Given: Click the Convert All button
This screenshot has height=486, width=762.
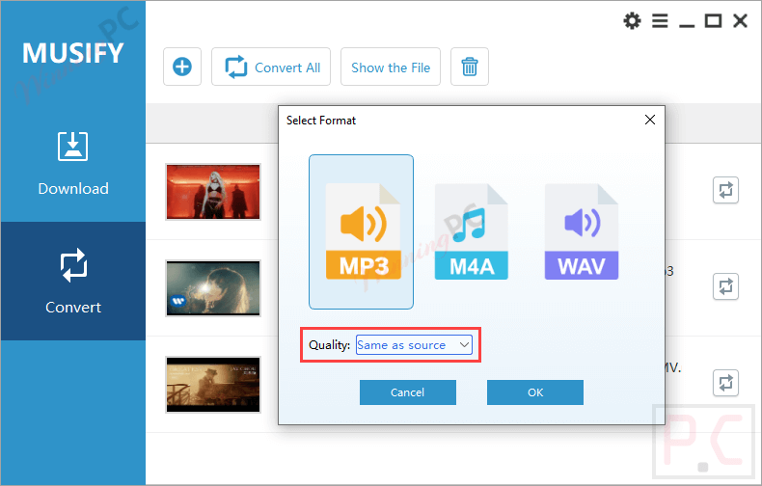Looking at the screenshot, I should 271,67.
